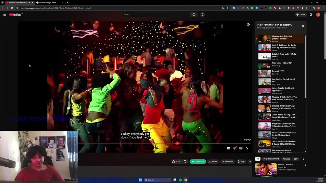Download the video
Viewport: 326px width, 183px height.
[227, 162]
